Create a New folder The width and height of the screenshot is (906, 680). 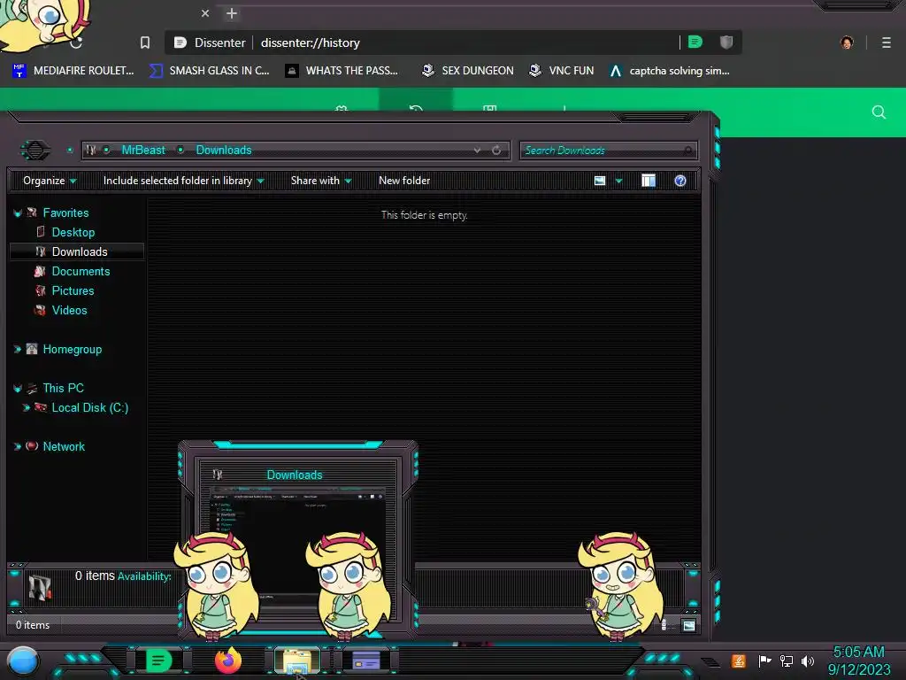click(x=404, y=181)
